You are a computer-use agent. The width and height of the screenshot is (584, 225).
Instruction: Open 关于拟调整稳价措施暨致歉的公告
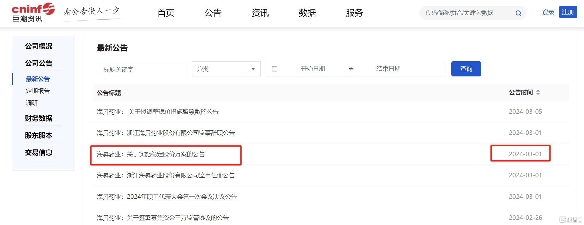[158, 112]
